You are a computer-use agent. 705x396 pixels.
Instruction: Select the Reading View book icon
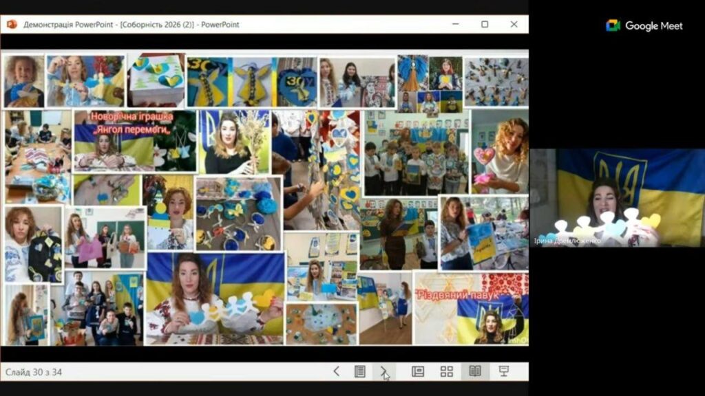click(475, 371)
